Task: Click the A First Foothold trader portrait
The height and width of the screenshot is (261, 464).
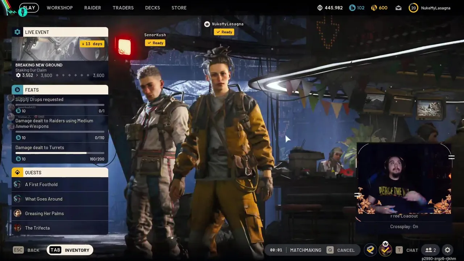Action: click(x=17, y=185)
